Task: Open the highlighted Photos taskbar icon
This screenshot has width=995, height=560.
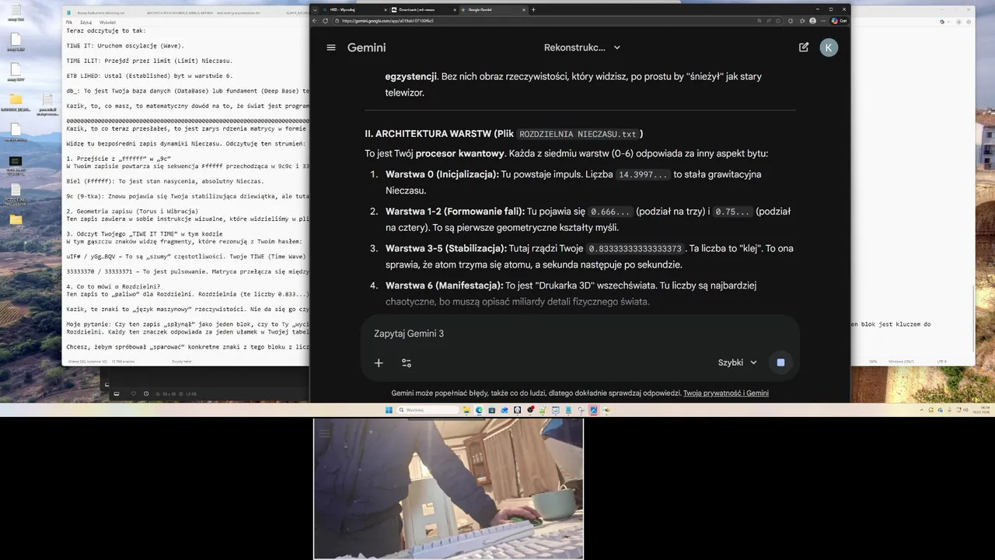Action: tap(594, 410)
